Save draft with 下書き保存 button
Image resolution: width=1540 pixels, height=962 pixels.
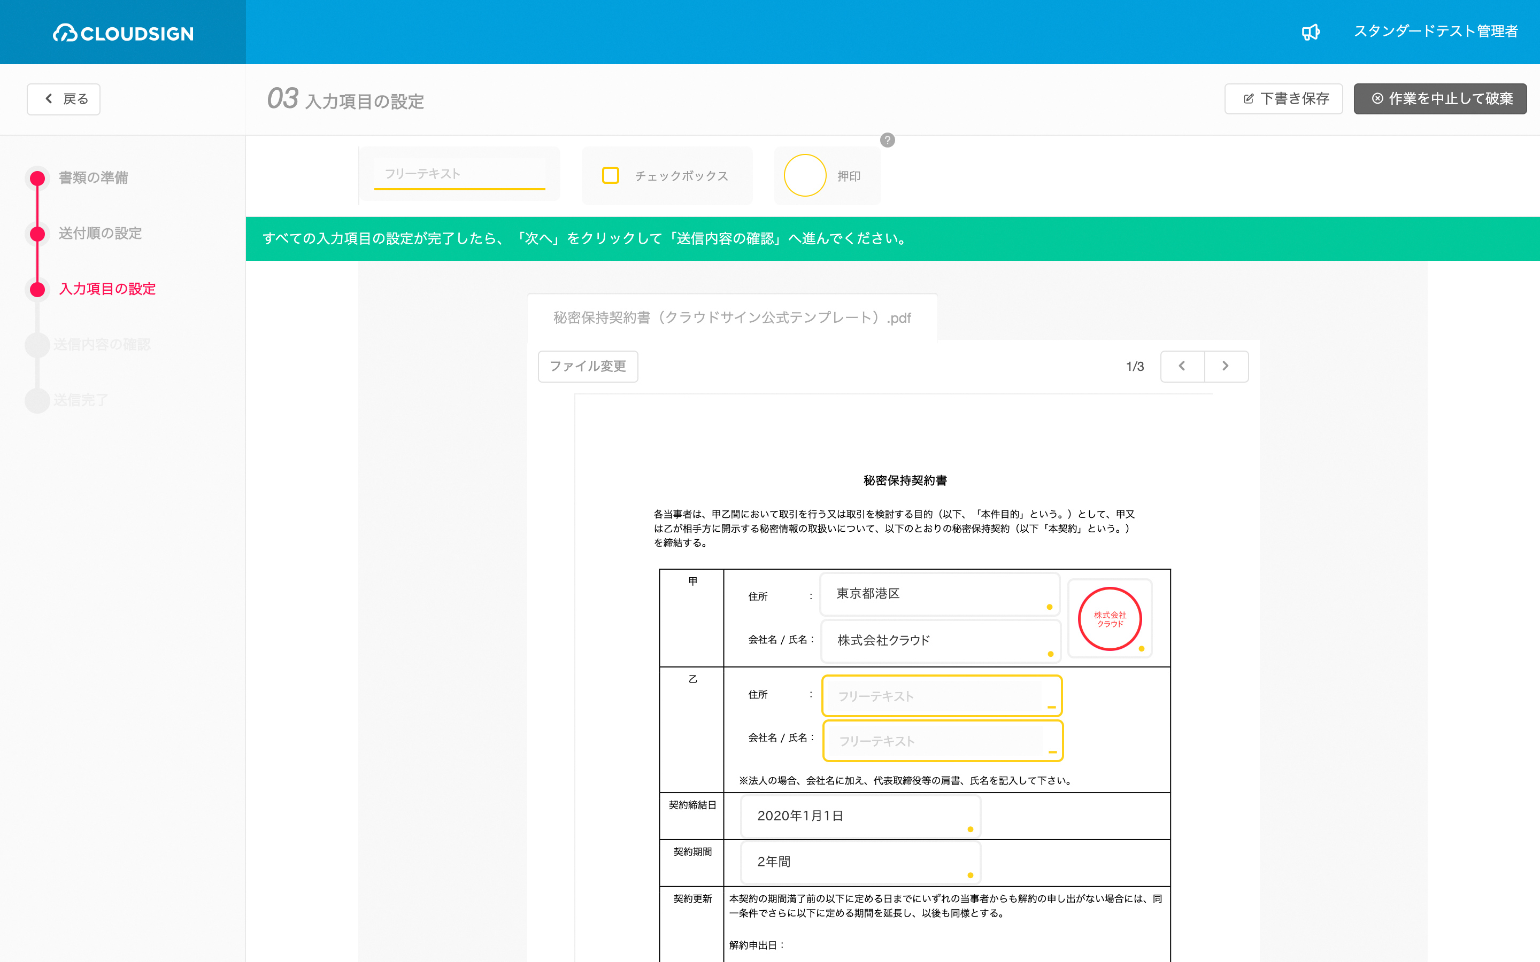tap(1283, 99)
